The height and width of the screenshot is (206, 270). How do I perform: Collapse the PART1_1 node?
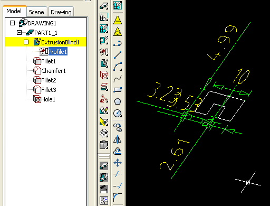(19, 32)
